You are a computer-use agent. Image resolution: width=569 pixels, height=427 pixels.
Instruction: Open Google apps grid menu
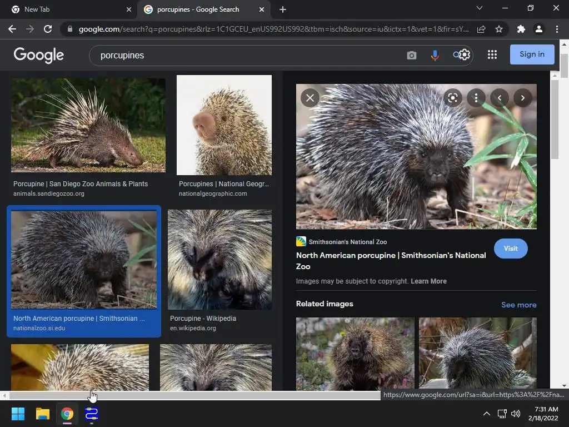point(492,54)
